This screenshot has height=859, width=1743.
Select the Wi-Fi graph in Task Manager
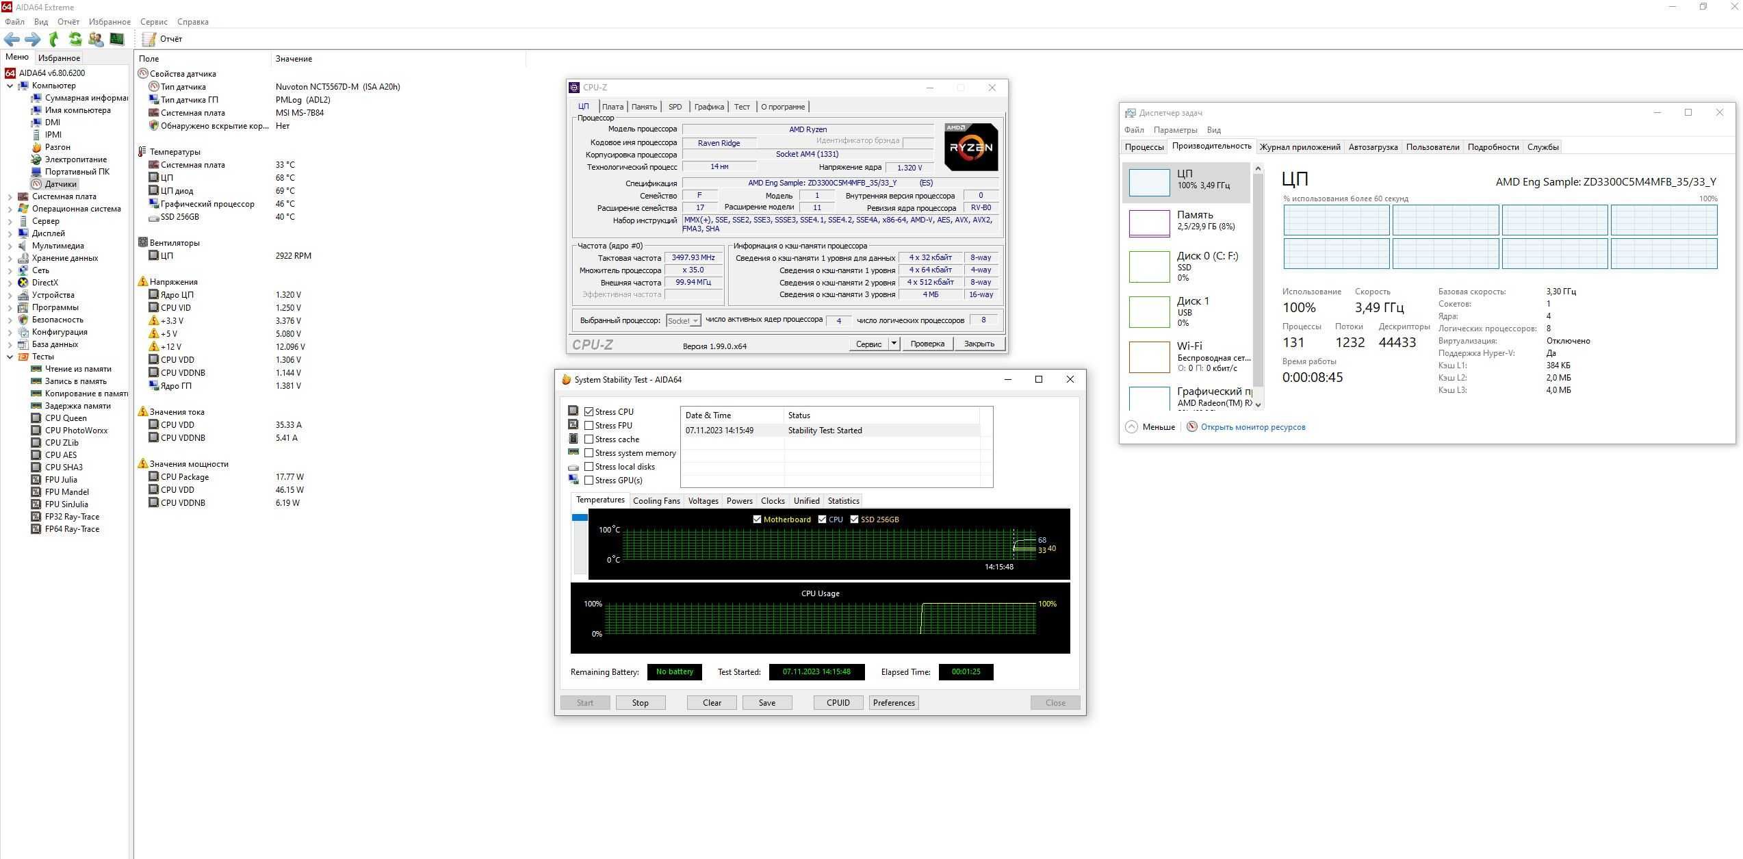coord(1149,357)
